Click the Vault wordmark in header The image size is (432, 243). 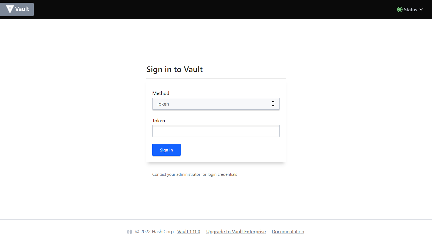(22, 9)
